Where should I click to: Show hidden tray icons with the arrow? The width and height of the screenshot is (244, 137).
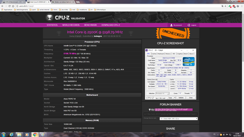pyautogui.click(x=218, y=135)
